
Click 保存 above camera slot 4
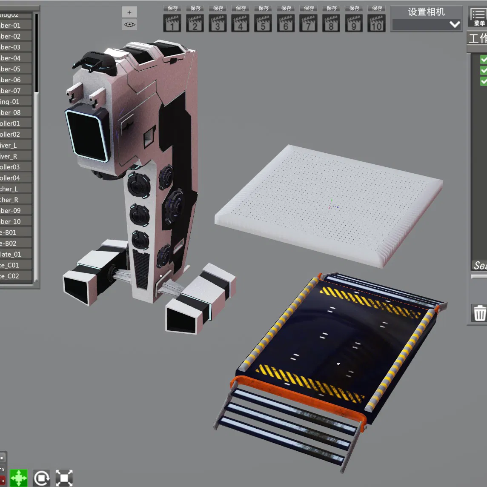pos(241,9)
